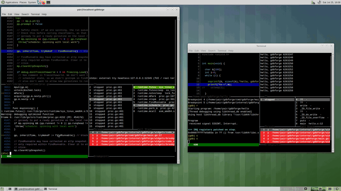This screenshot has height=191, width=341.
Task: Select highlighted thread 6 stopped row
Action: (x=110, y=99)
